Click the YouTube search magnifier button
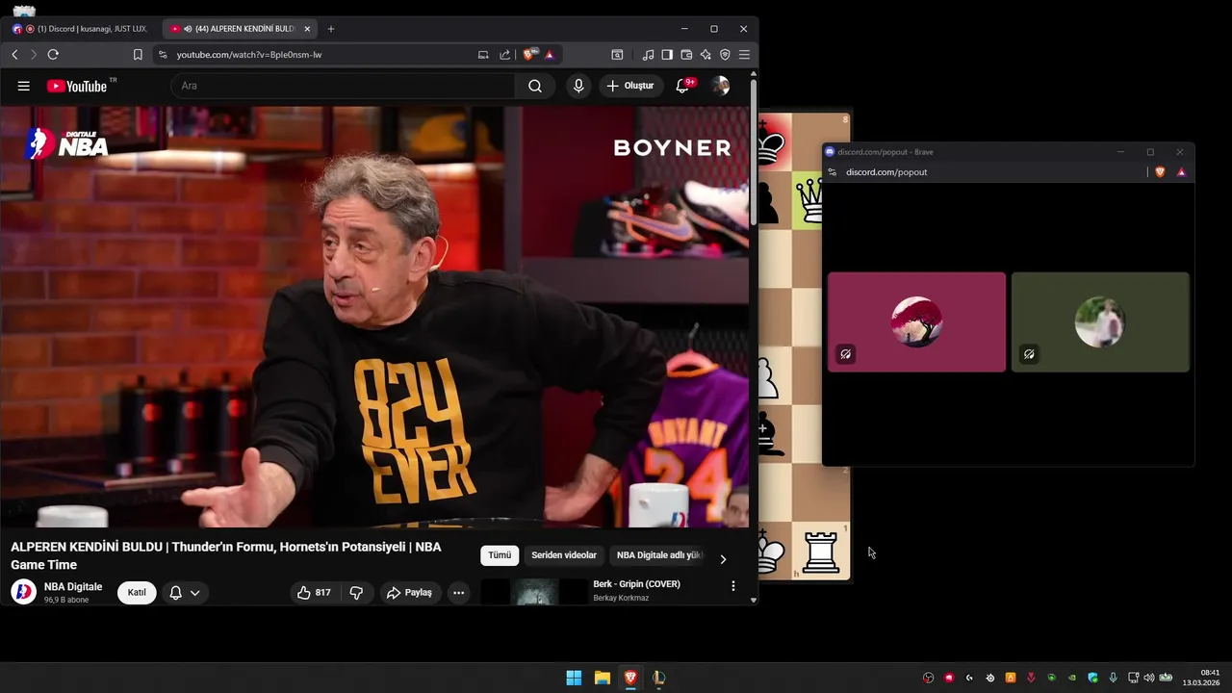 click(535, 86)
